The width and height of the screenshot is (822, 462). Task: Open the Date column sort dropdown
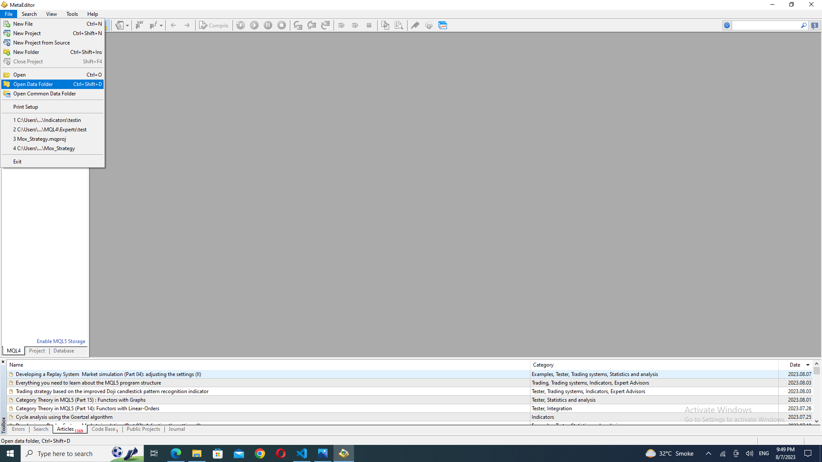[x=808, y=365]
